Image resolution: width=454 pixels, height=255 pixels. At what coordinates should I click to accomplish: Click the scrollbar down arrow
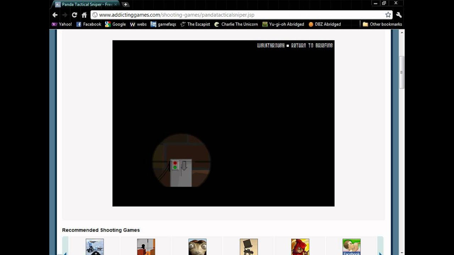[402, 253]
